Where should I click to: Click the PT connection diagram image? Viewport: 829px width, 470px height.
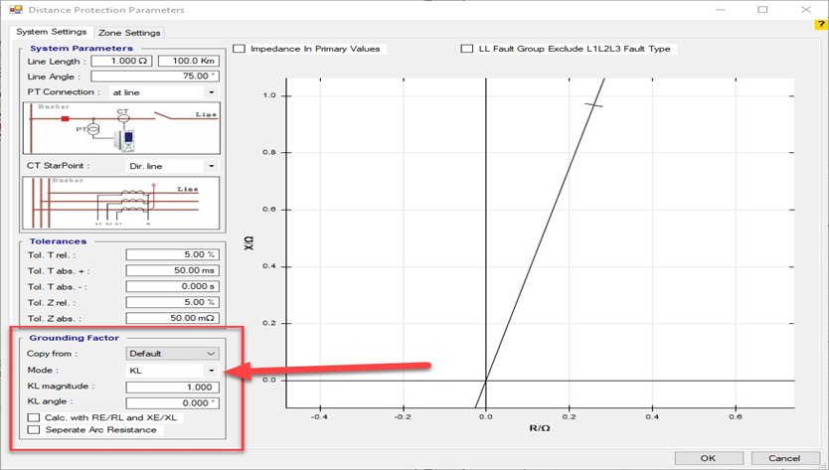pos(121,127)
